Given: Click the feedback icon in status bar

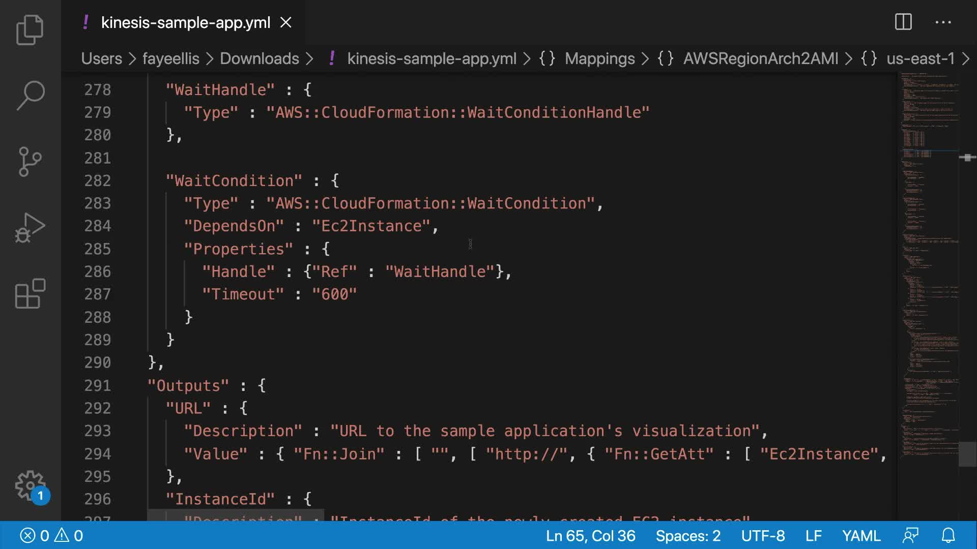Looking at the screenshot, I should point(910,536).
